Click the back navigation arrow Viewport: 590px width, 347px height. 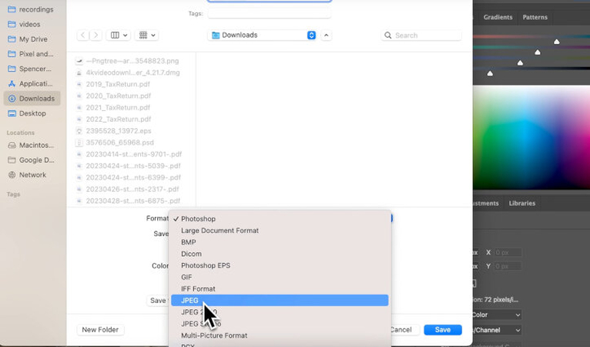point(83,35)
